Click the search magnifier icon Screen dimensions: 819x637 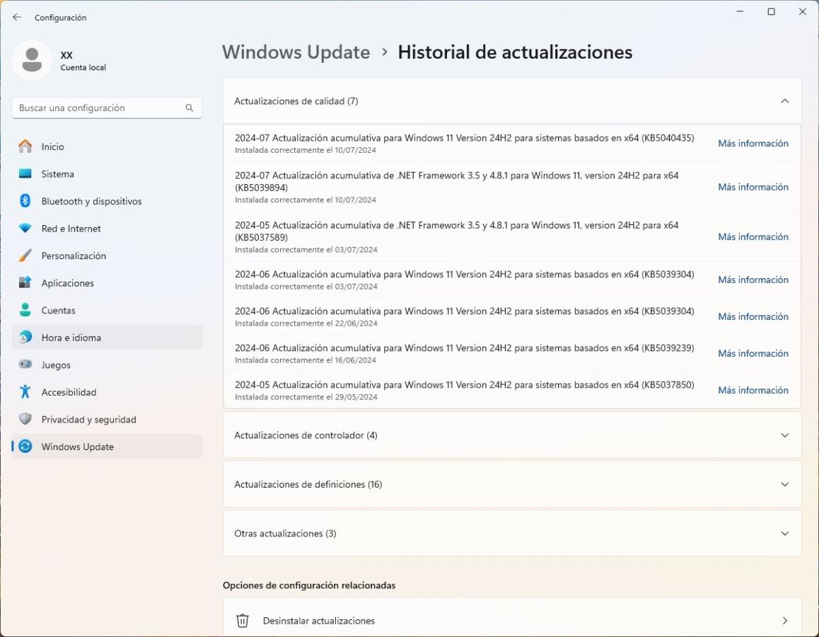point(189,108)
